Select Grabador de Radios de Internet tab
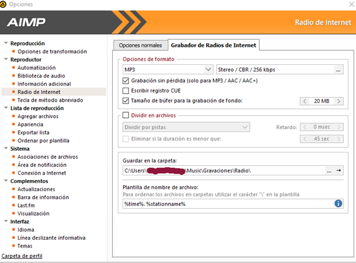This screenshot has height=263, width=356. click(x=214, y=45)
